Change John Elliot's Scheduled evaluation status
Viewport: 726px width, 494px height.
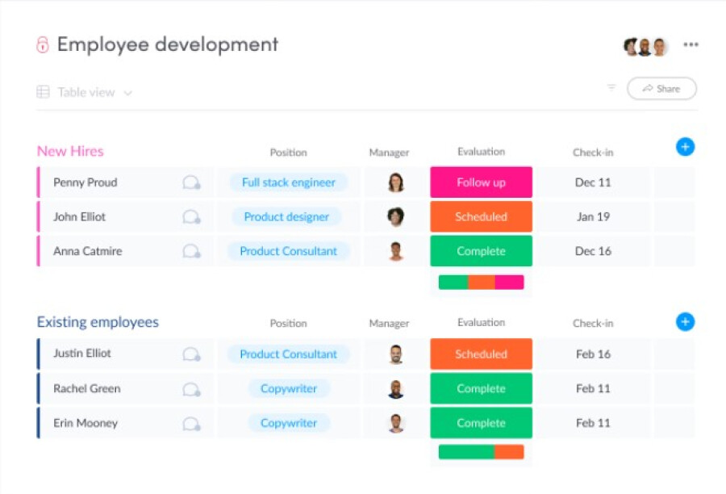pos(481,216)
